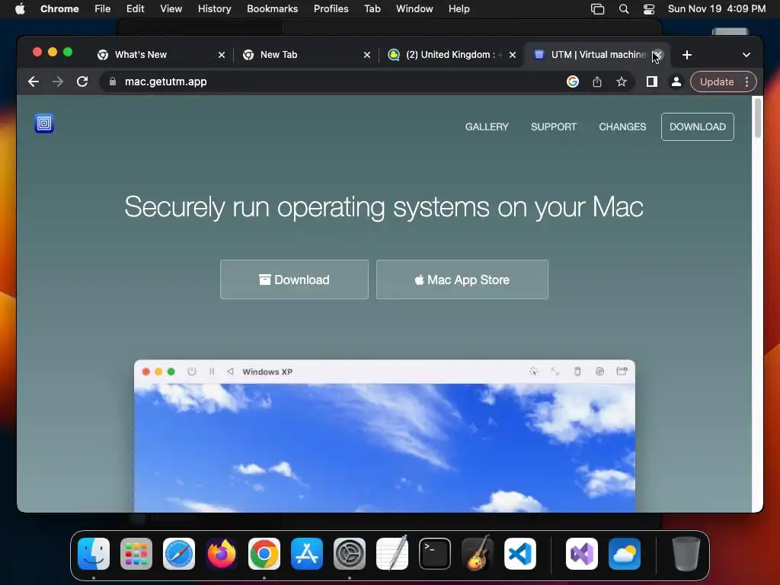Open the Help menu

tap(459, 9)
